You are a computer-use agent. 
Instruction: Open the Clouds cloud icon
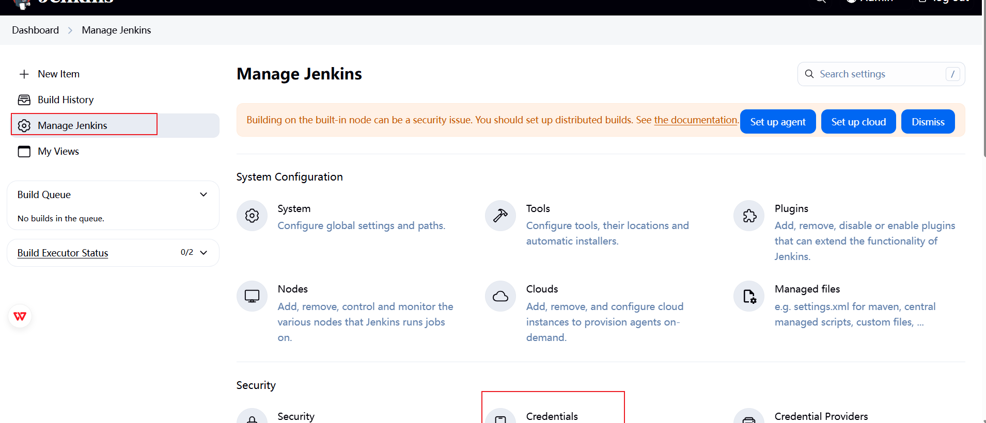click(500, 296)
